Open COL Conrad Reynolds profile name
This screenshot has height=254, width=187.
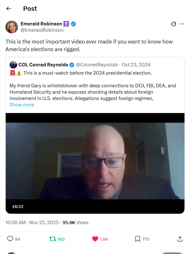43,65
